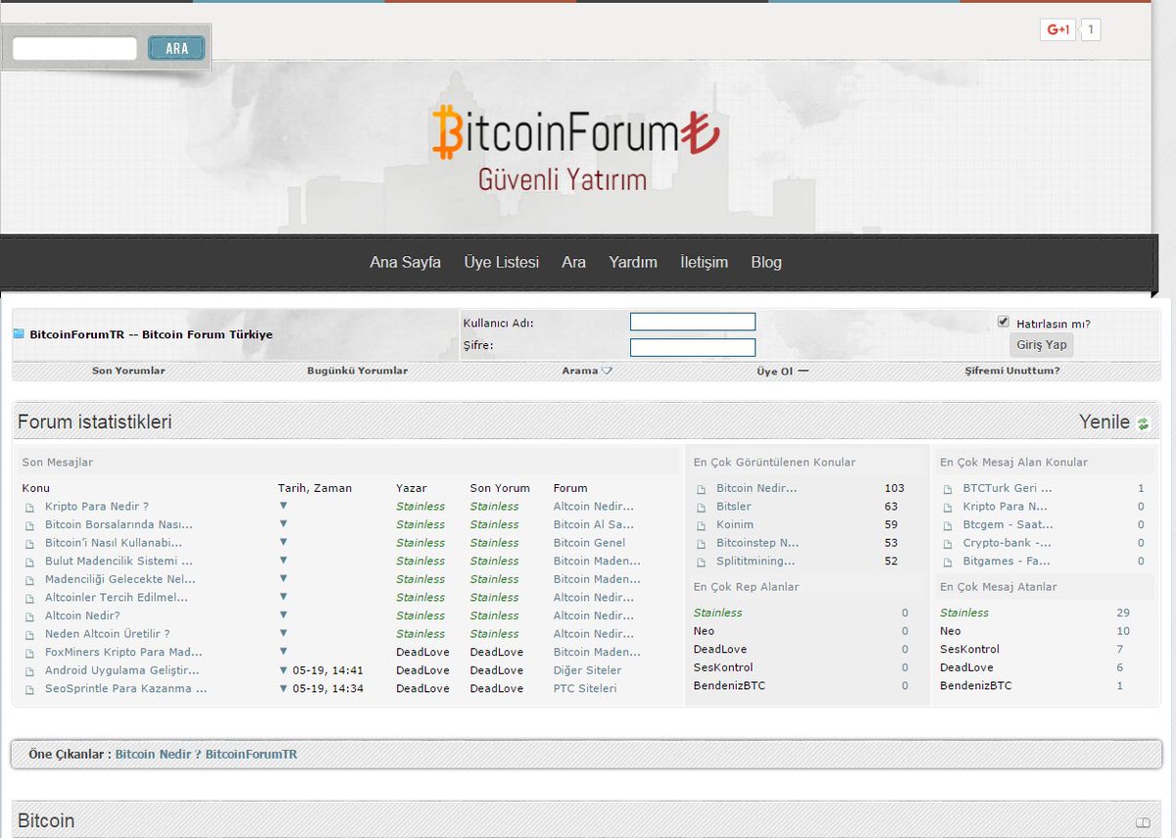Open the Bitcoin category heading
1176x838 pixels.
46,820
